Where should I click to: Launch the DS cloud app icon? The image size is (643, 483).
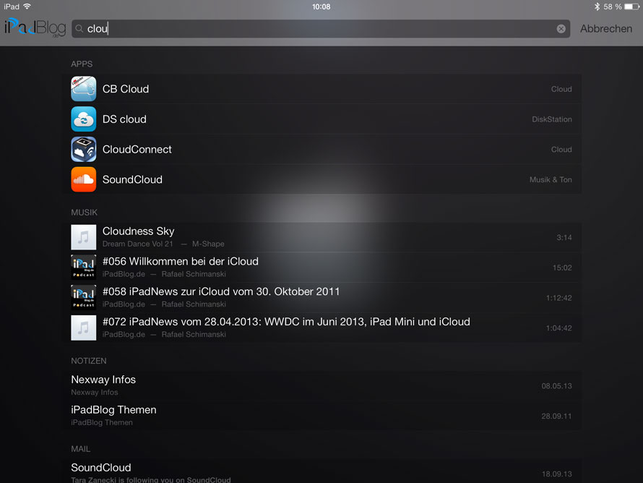[83, 119]
